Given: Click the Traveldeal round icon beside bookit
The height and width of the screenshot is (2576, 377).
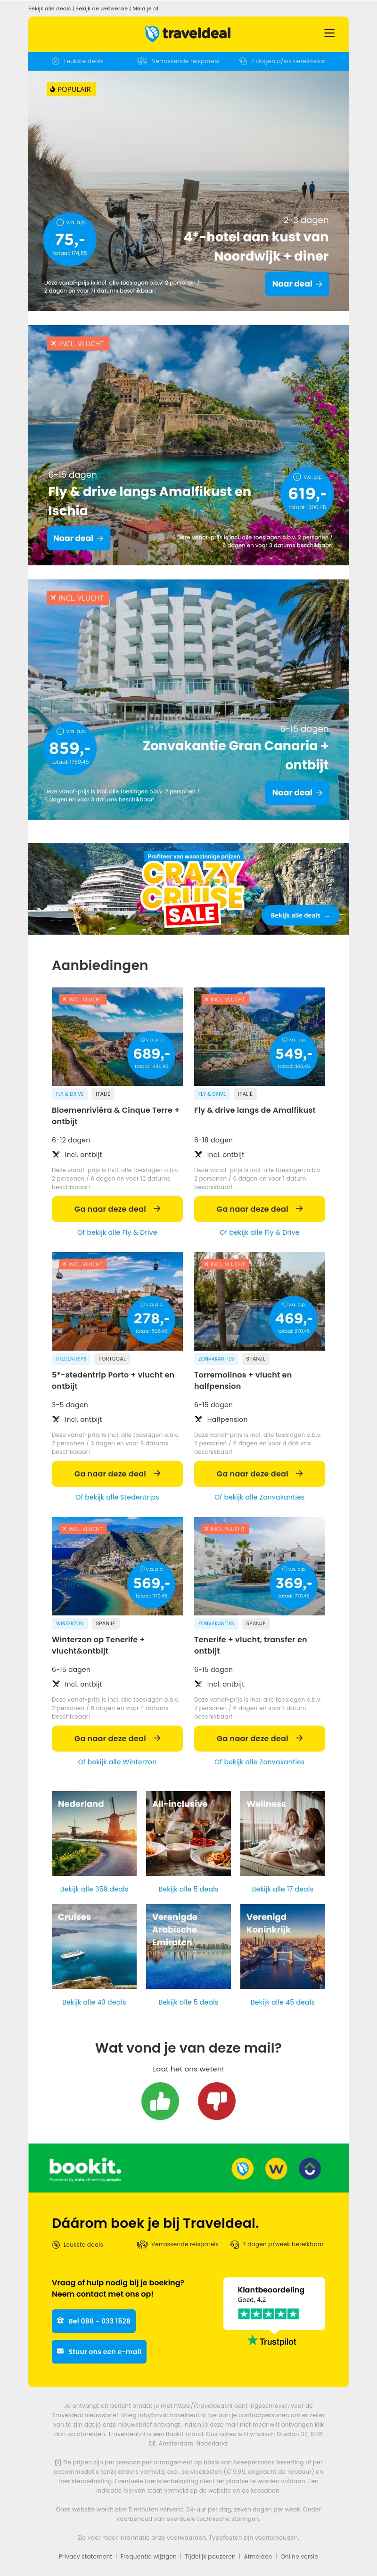Looking at the screenshot, I should pos(242,2168).
